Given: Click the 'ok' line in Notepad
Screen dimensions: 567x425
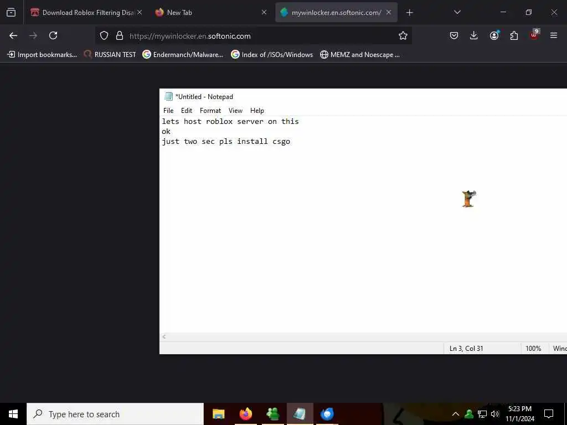Looking at the screenshot, I should 166,132.
